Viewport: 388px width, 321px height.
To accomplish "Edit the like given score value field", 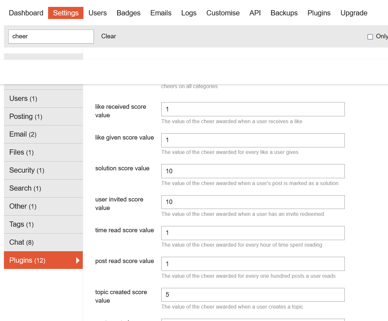I will tap(253, 140).
